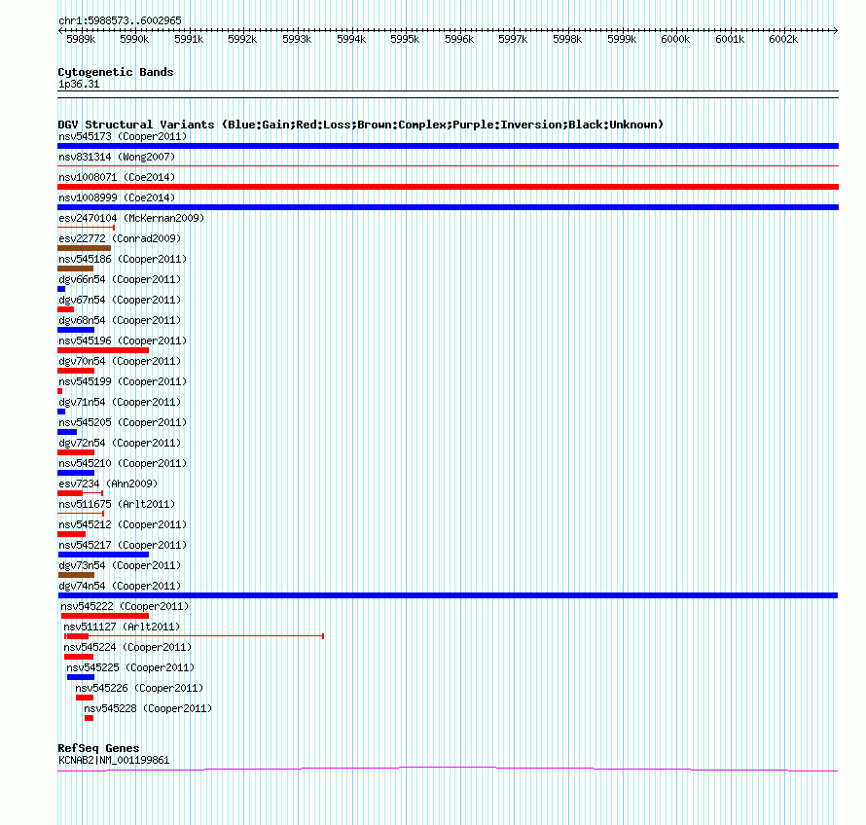Click the blue gain bar under nsv545173
The width and height of the screenshot is (866, 825).
[448, 146]
